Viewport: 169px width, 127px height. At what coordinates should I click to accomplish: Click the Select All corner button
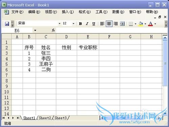[x=6, y=37]
